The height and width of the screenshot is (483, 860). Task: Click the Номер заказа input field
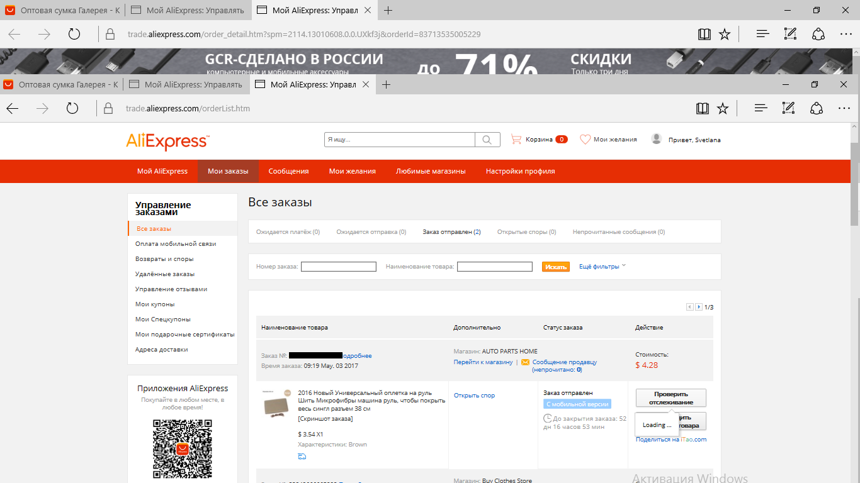[338, 267]
